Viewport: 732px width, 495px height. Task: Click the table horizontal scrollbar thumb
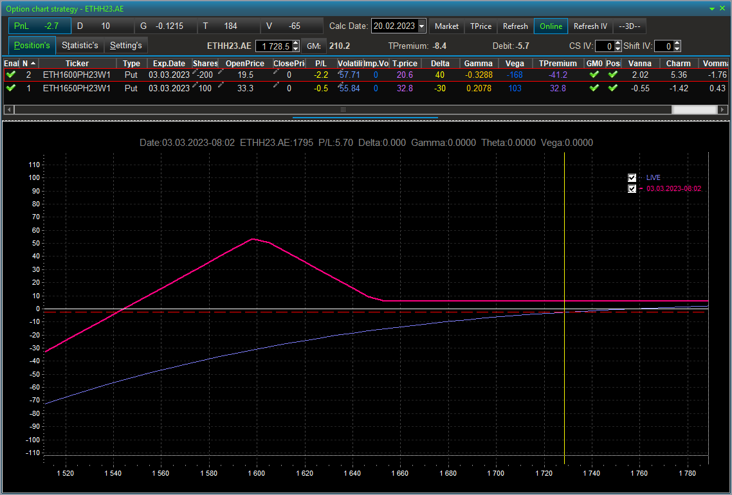pyautogui.click(x=343, y=110)
